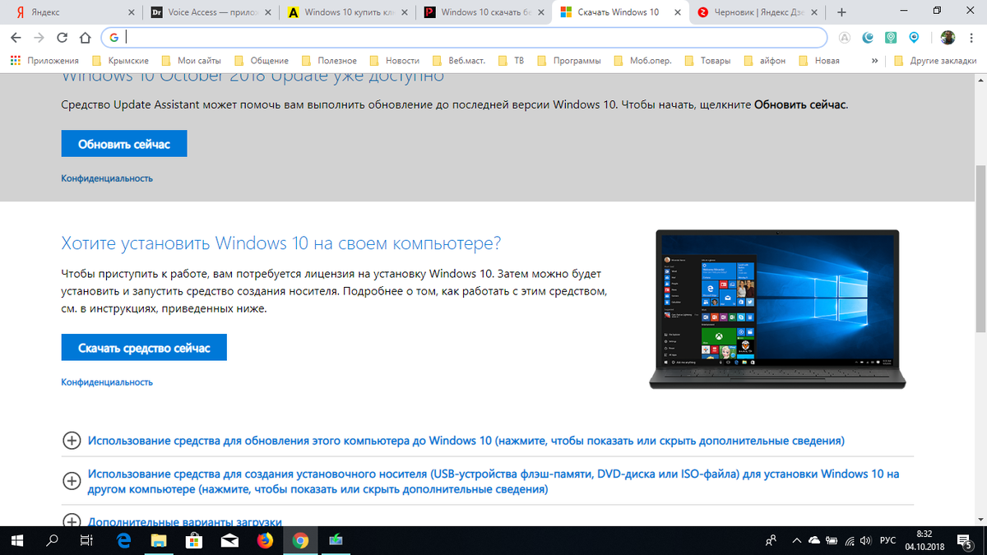Launch Microsoft Edge from taskbar

click(x=124, y=540)
